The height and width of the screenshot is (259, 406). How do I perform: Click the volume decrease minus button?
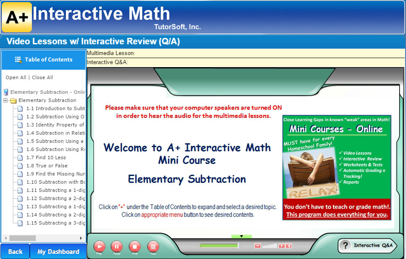pyautogui.click(x=257, y=246)
